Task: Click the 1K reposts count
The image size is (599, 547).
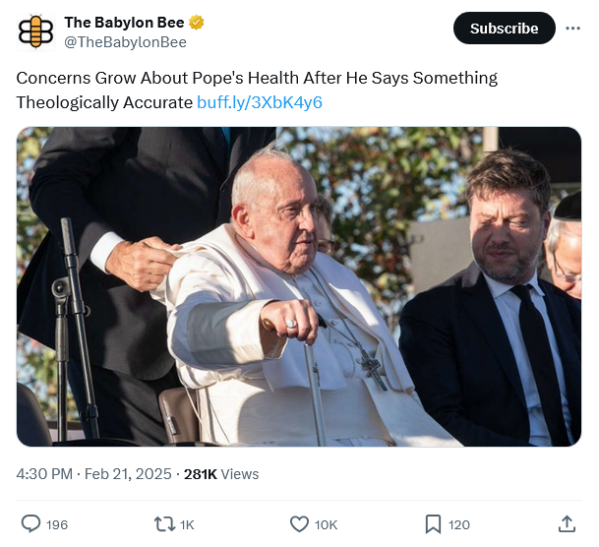Action: (x=188, y=525)
